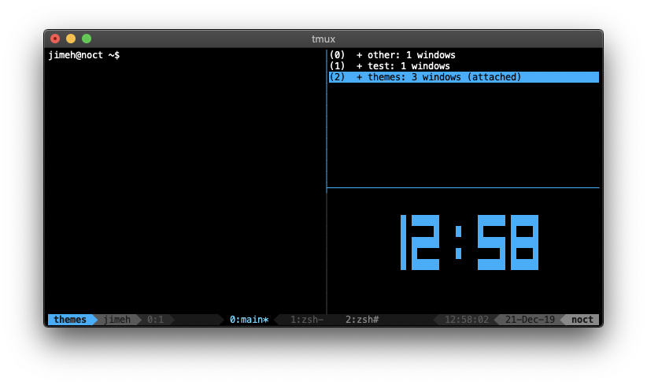647x385 pixels.
Task: Select the 'other: 1 windows' session row
Action: click(x=464, y=55)
